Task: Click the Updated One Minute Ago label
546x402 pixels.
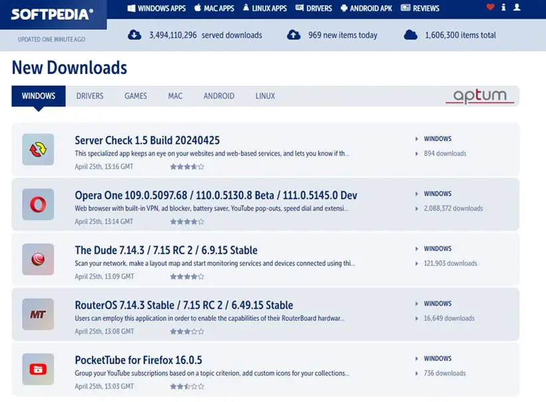Action: click(51, 39)
